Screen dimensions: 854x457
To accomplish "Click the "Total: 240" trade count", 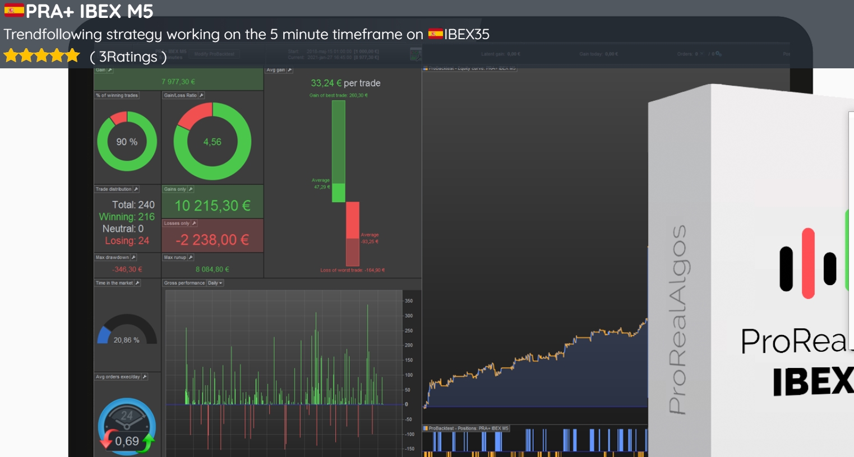I will click(x=133, y=205).
